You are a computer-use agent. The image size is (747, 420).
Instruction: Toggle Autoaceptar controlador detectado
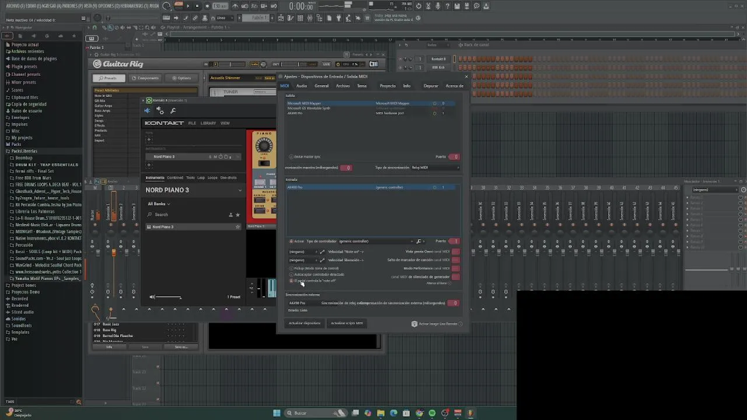click(291, 274)
